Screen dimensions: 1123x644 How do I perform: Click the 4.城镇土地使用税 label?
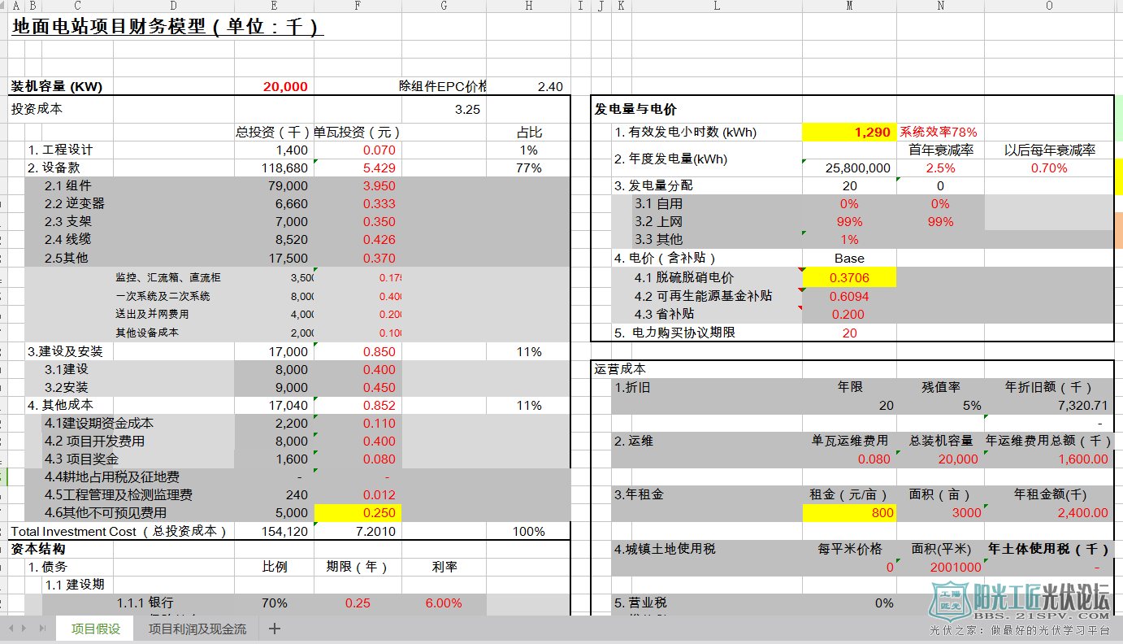(x=665, y=549)
